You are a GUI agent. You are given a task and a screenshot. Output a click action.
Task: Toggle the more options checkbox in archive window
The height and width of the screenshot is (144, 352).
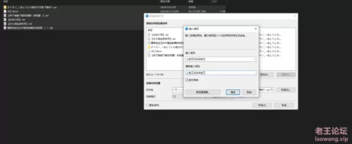point(147,105)
